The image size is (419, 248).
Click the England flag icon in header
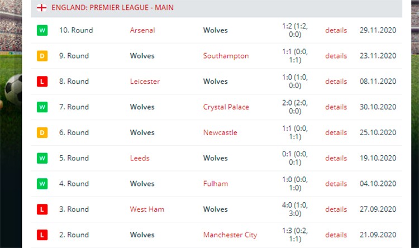(x=41, y=7)
